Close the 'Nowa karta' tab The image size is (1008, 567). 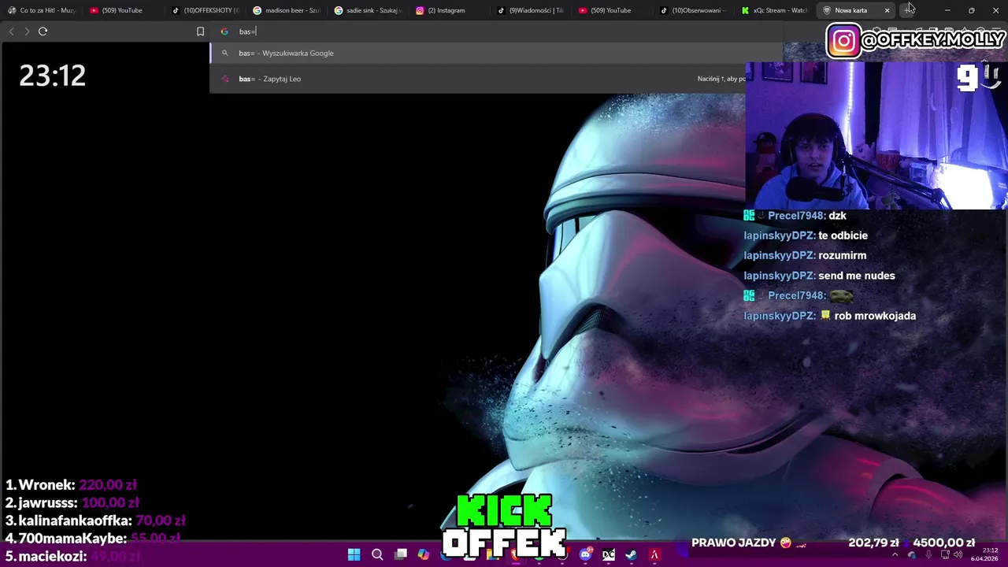[x=887, y=10]
